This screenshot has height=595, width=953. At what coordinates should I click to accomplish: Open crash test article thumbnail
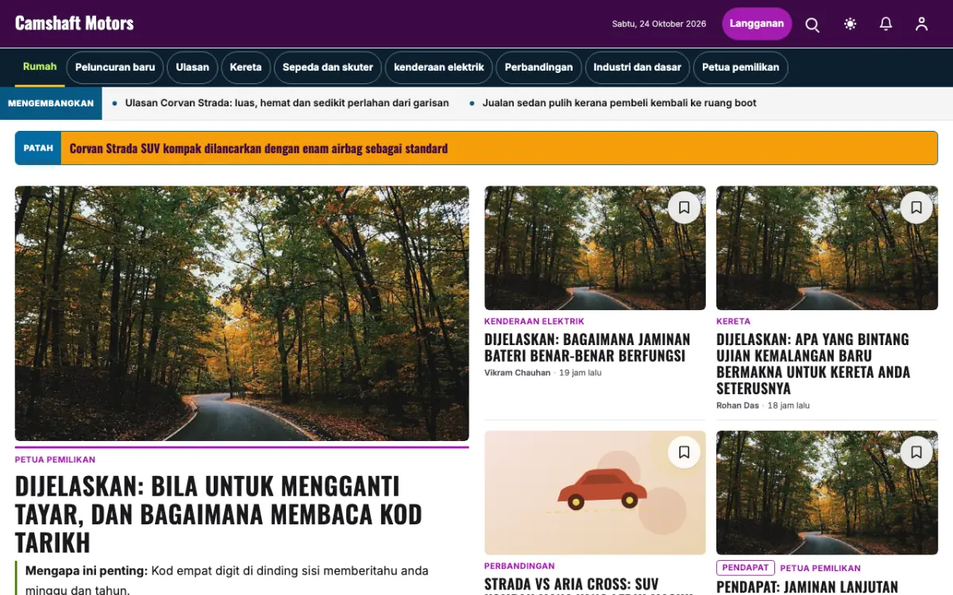(827, 248)
